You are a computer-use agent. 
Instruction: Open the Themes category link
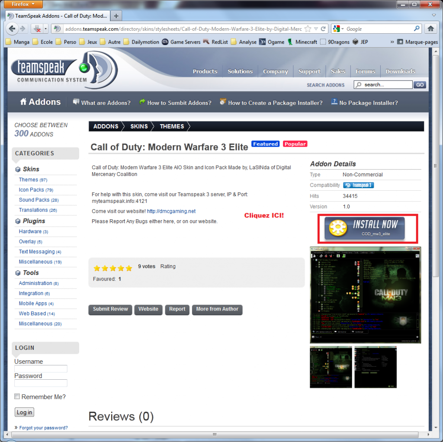[x=33, y=179]
